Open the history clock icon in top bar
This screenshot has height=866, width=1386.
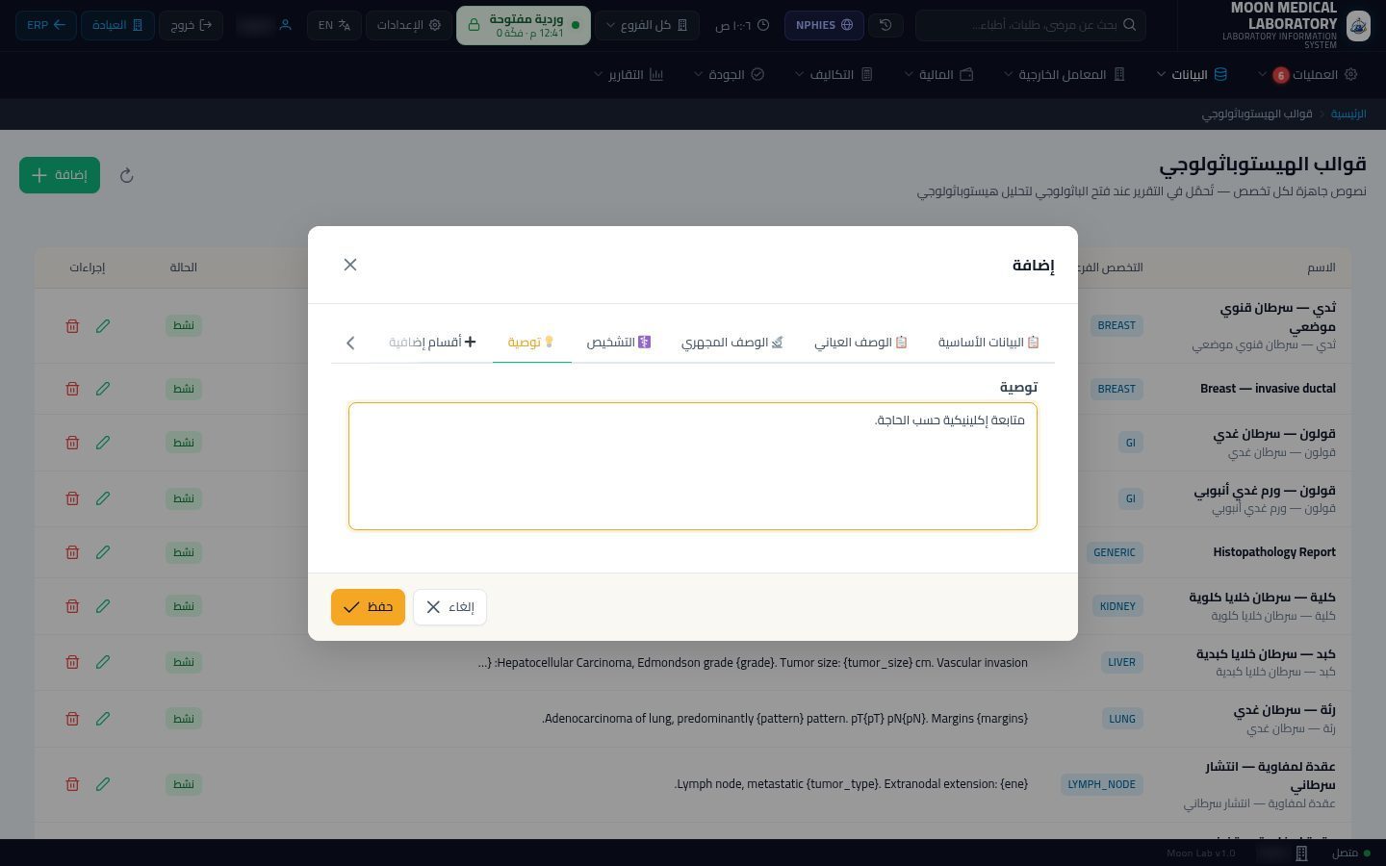(x=885, y=25)
